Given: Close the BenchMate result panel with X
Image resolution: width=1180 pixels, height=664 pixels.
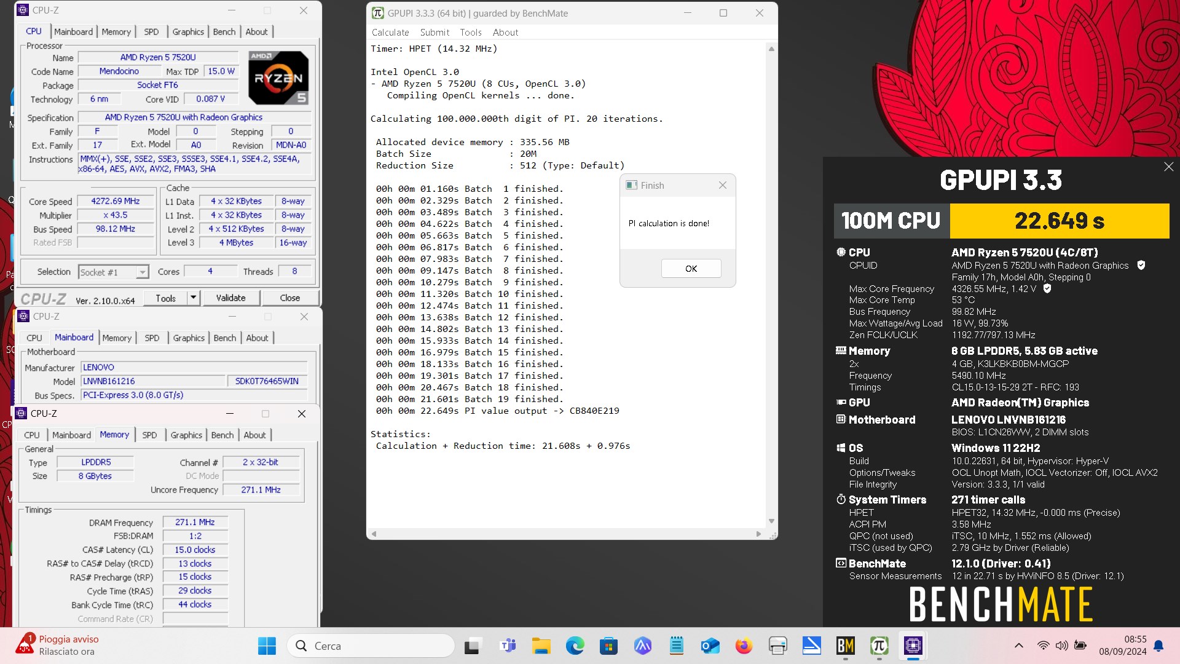Looking at the screenshot, I should pos(1168,167).
